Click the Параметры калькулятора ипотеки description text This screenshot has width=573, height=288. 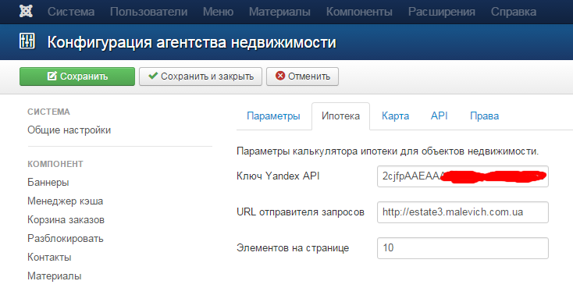coord(388,151)
